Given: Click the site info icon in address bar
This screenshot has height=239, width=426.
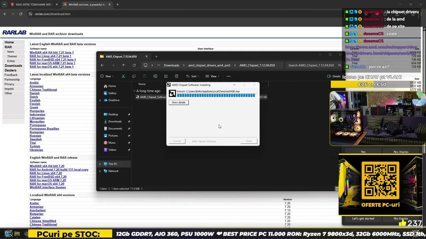Looking at the screenshot, I should (x=30, y=14).
